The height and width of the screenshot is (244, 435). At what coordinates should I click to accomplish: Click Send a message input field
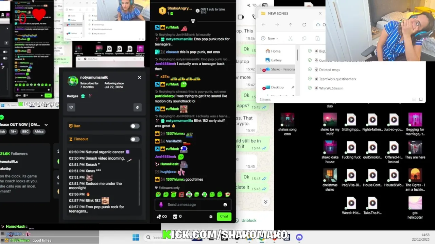coord(193,205)
